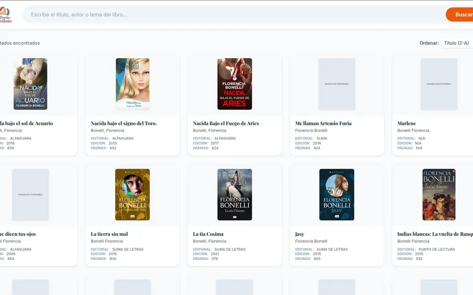Select the title 'Jasy'

click(300, 234)
